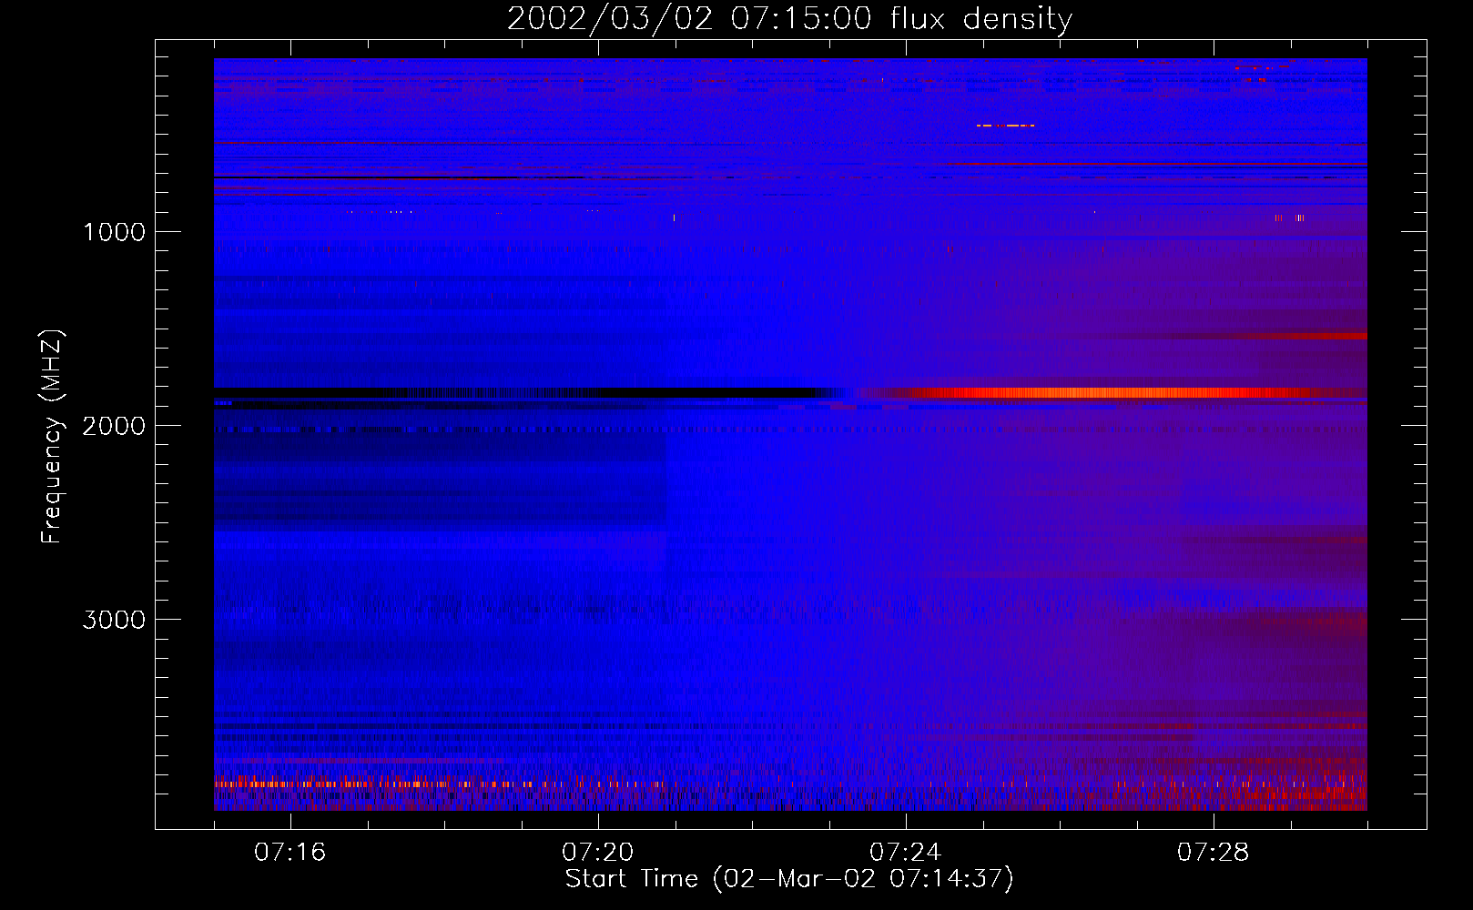The image size is (1473, 910).
Task: Click the plot title '2002/03/02 07:15:00 flux density'
Action: point(789,19)
